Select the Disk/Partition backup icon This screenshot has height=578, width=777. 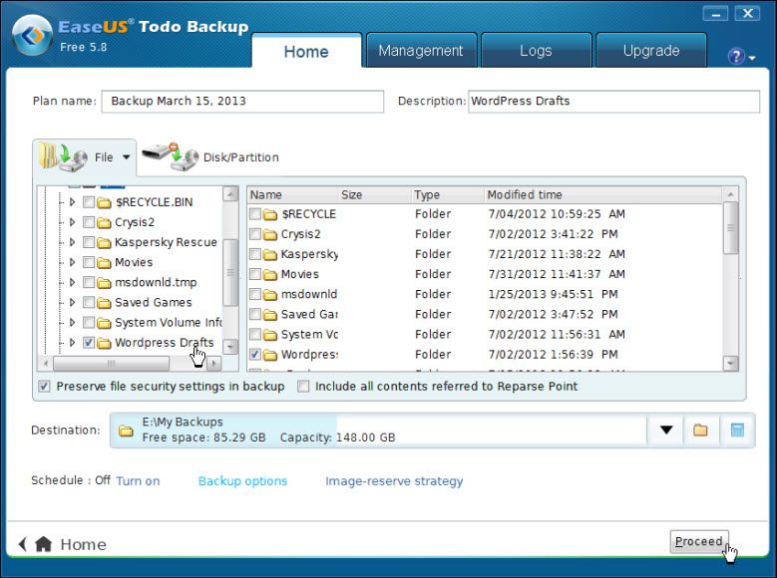(x=170, y=156)
